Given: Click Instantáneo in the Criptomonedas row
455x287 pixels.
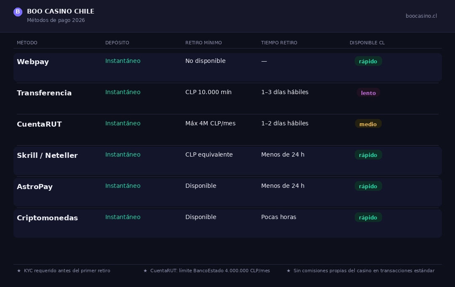Looking at the screenshot, I should coord(123,217).
